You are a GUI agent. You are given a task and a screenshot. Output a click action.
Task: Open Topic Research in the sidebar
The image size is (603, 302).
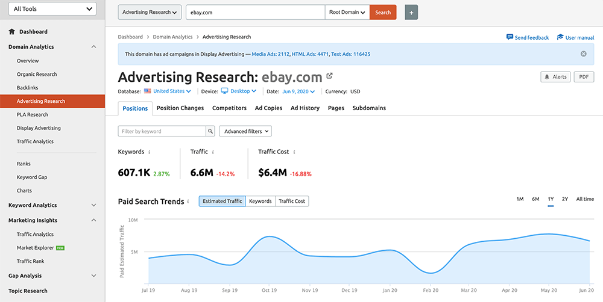(28, 291)
